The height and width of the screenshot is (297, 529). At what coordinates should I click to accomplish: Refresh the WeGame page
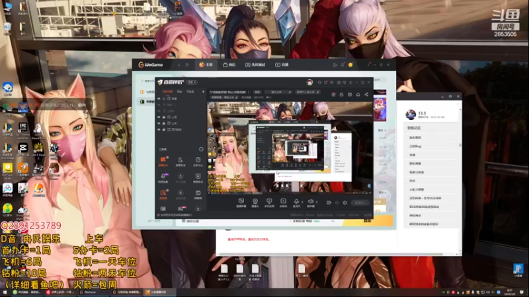(x=187, y=65)
